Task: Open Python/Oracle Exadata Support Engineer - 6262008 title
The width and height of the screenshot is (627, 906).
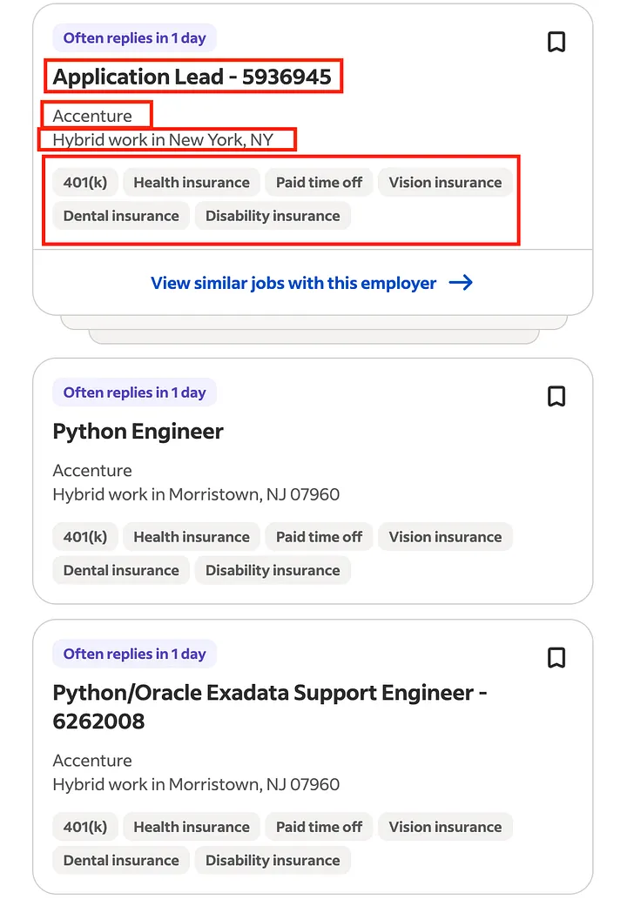Action: click(270, 707)
